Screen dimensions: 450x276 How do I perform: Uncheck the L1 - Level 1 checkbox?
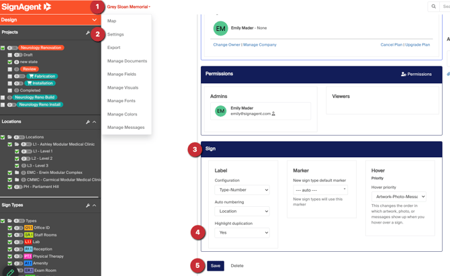(17, 151)
